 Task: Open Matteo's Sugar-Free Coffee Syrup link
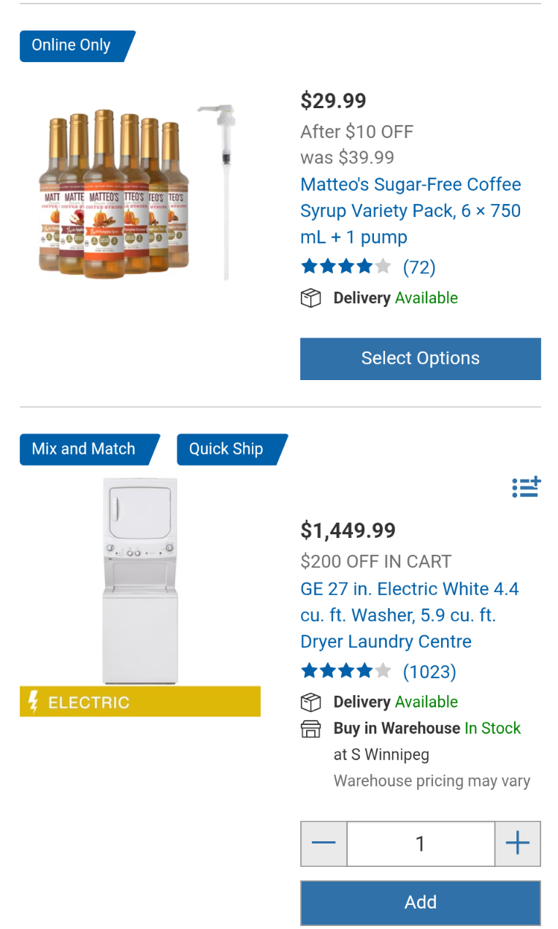click(410, 211)
